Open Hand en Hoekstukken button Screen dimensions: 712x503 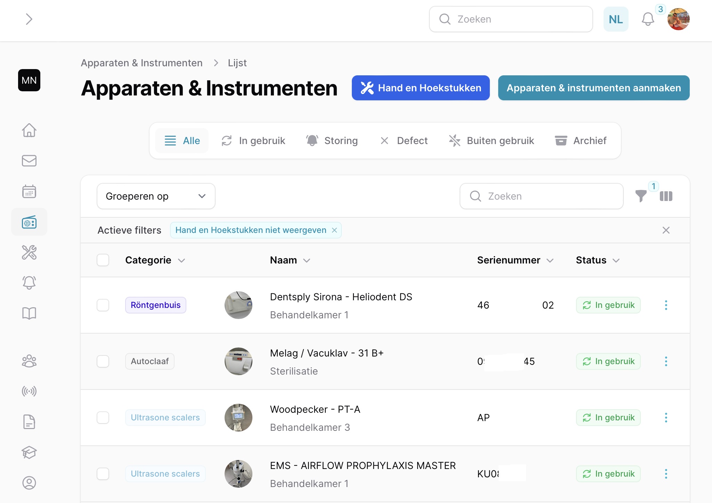point(421,88)
